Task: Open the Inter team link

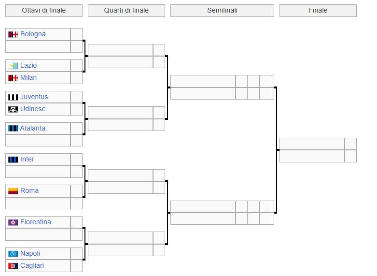Action: 27,159
